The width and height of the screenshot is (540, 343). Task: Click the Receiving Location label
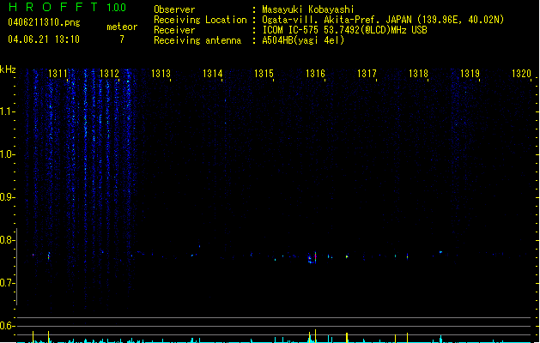click(x=200, y=20)
